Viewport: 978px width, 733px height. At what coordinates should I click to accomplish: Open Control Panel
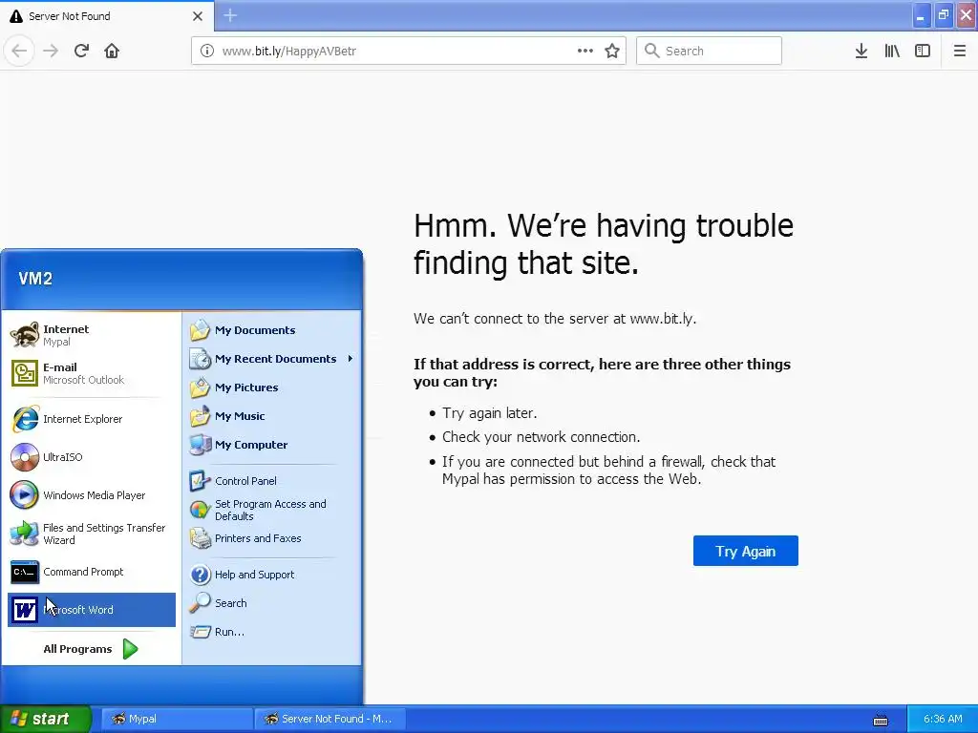pos(271,481)
